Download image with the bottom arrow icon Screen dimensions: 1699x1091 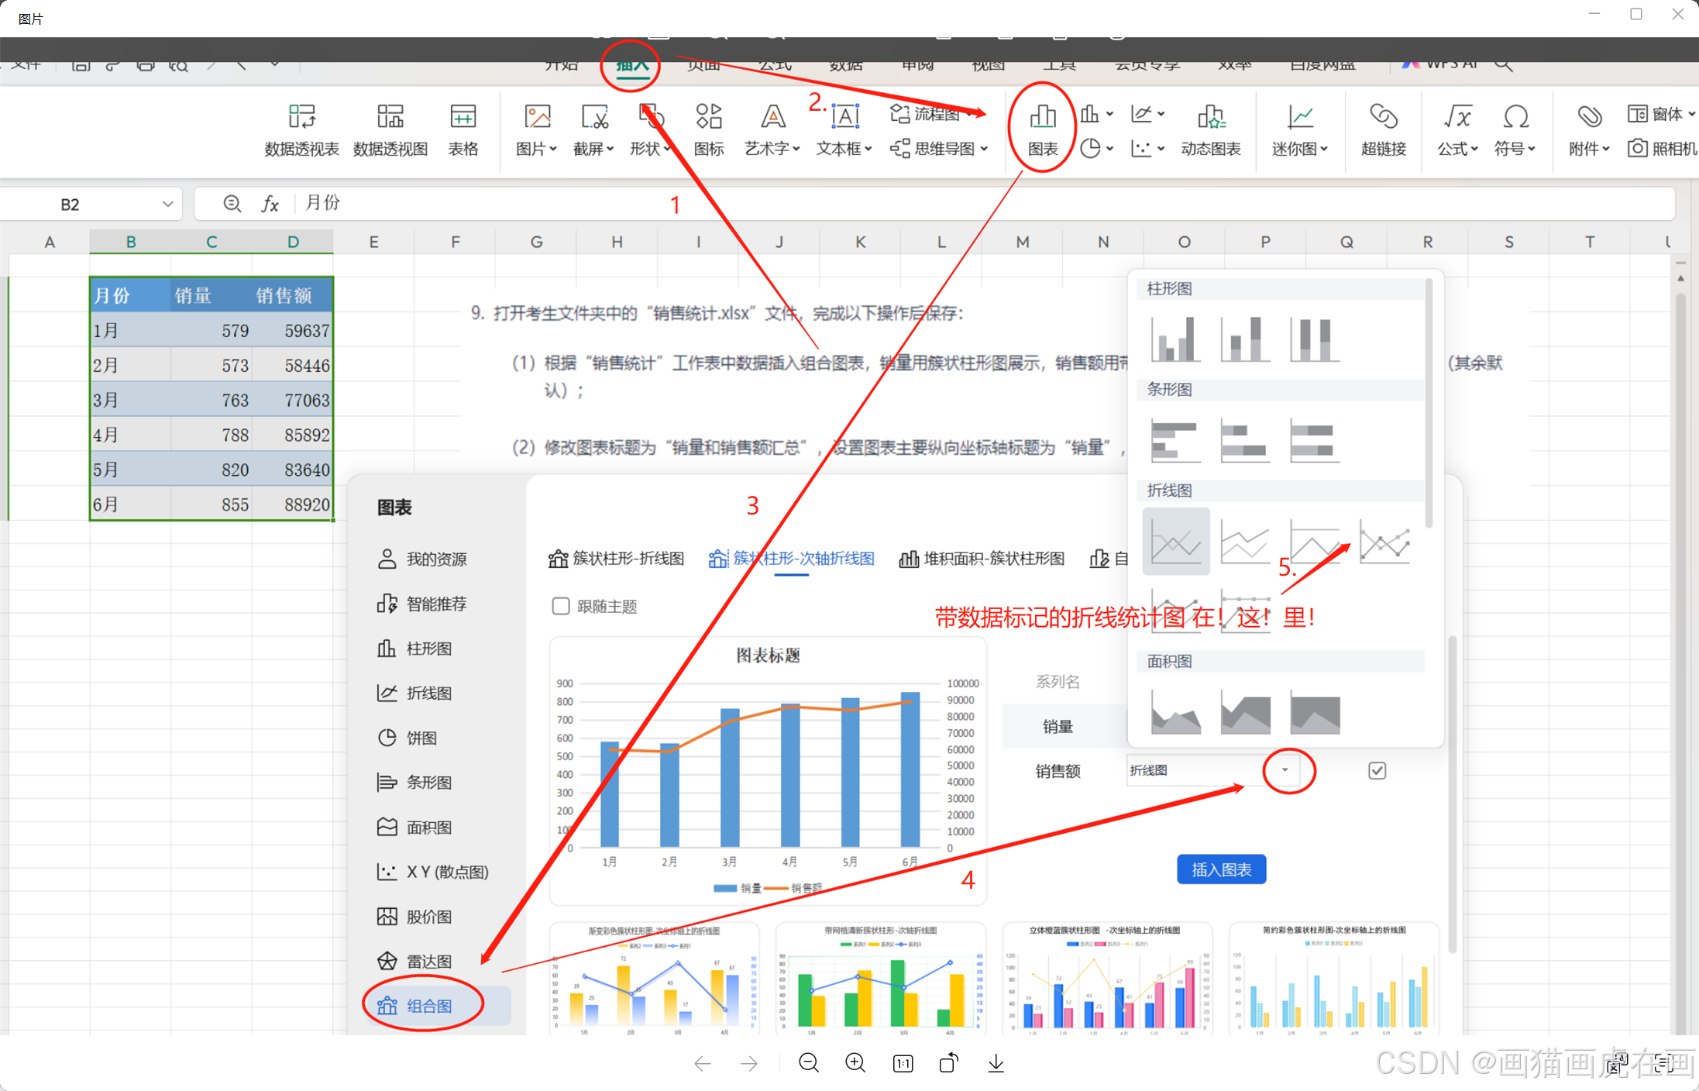point(996,1063)
